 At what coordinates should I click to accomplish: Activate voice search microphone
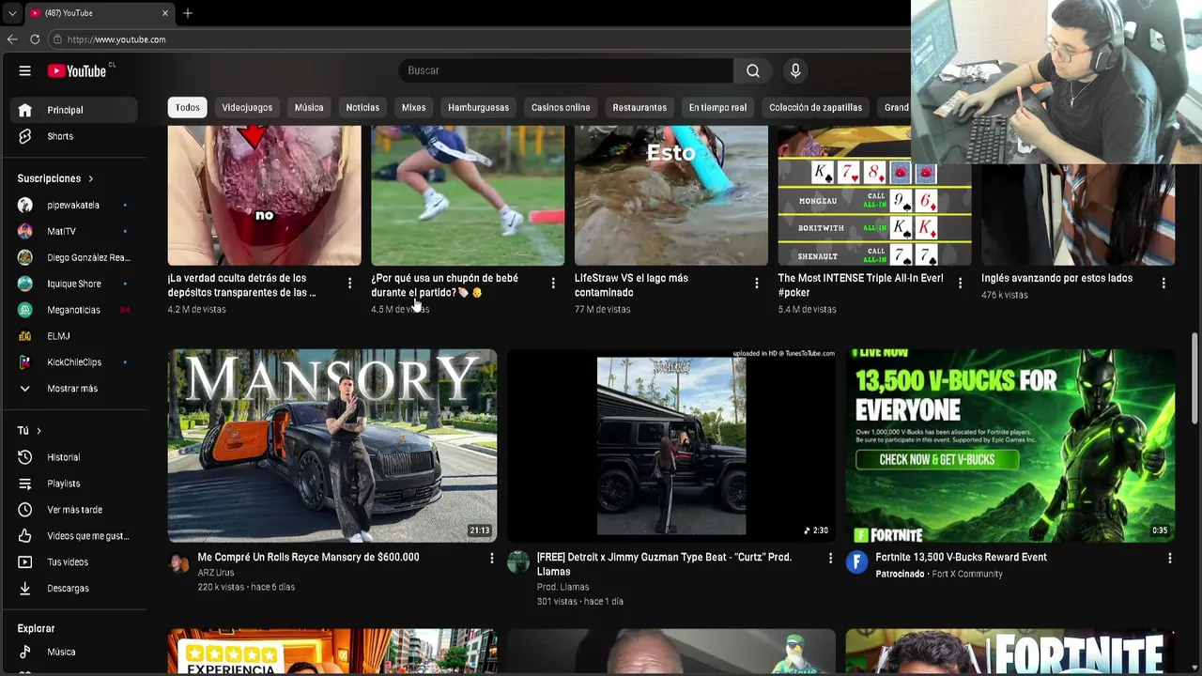tap(795, 70)
